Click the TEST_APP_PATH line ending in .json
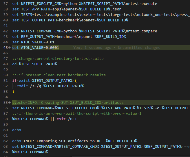Viewport: 190px width, 157px height. tap(67, 9)
